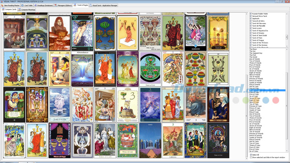Select King of Swords in the list
Image resolution: width=290 pixels, height=163 pixels.
point(255,139)
